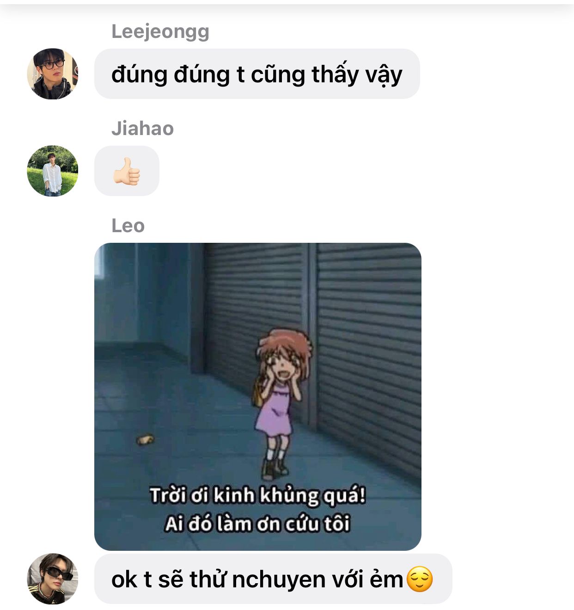Tap message "ok t sẽ thử nchuyen với ẻm"
This screenshot has height=610, width=574.
click(x=273, y=579)
